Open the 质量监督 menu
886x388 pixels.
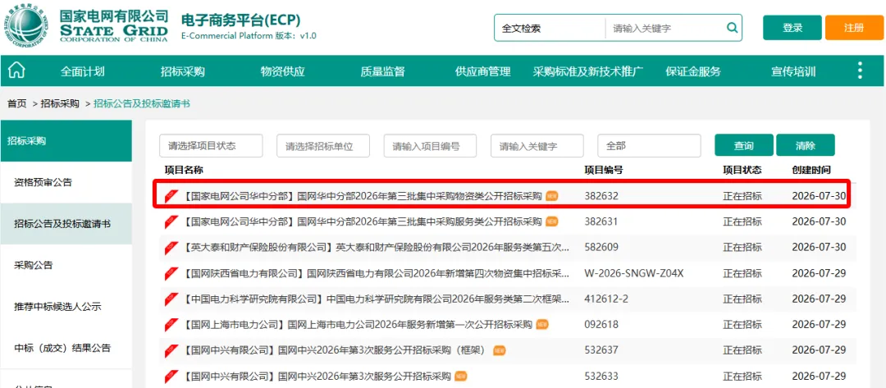[382, 71]
